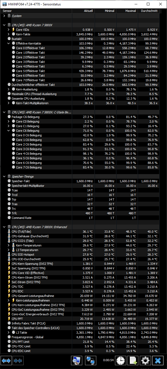Click chip icon beside System group
This screenshot has width=167, height=369.
9,16
